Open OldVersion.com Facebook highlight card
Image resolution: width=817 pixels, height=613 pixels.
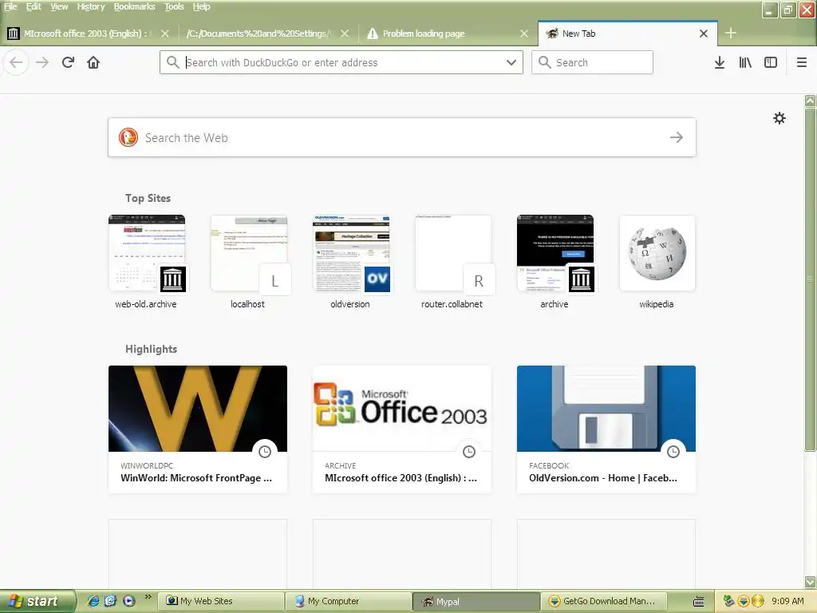606,429
